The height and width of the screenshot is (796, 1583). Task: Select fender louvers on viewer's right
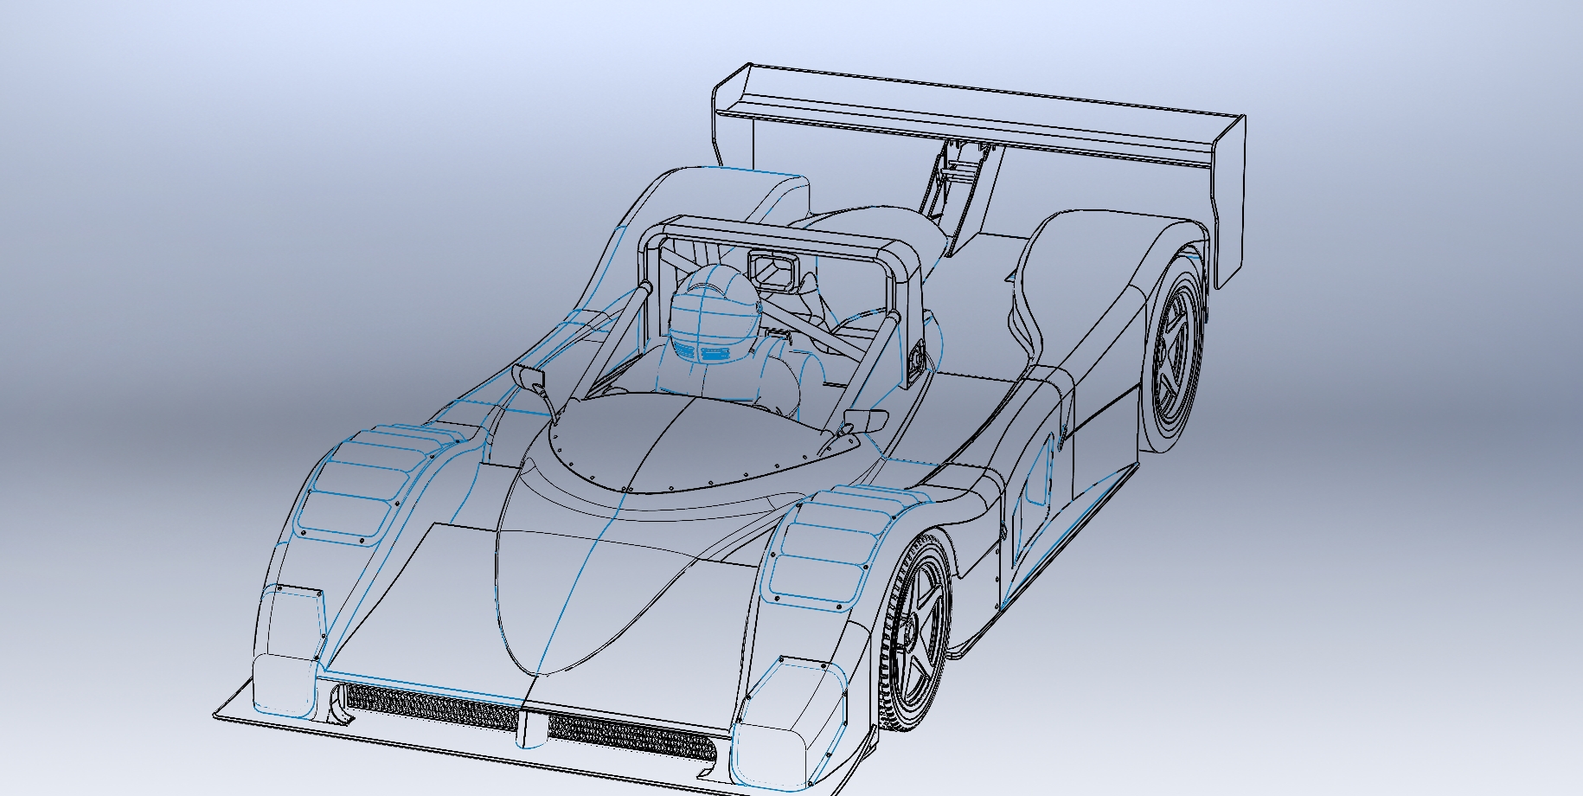(822, 545)
